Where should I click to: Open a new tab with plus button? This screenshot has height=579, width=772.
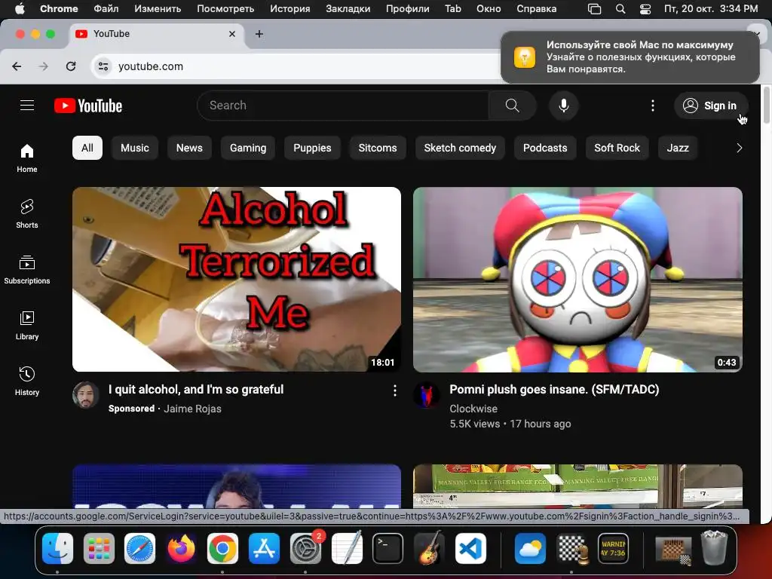coord(259,34)
